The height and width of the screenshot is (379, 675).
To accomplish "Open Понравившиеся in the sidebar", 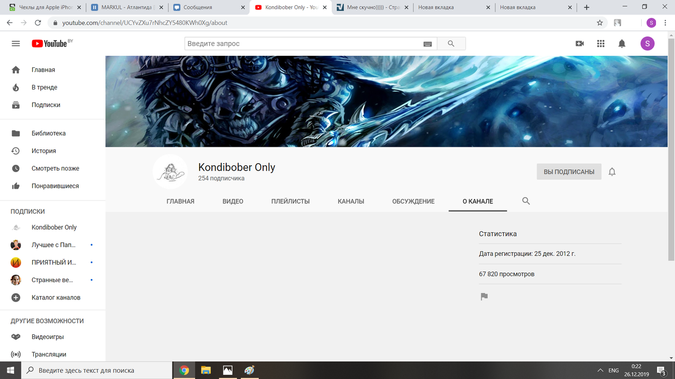I will point(53,186).
